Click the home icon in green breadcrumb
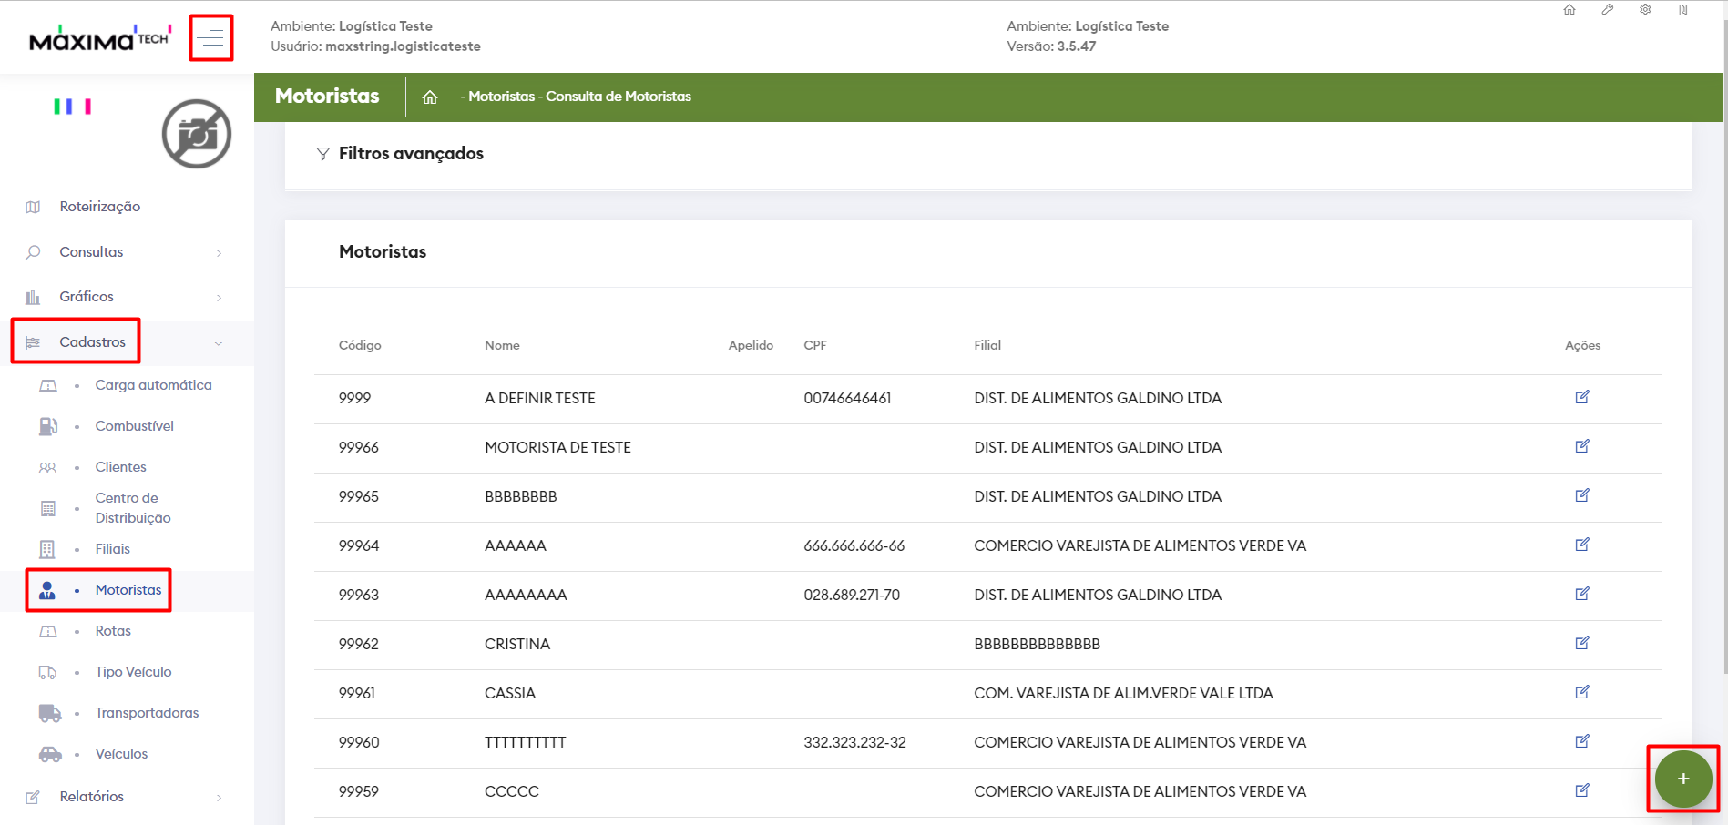 [430, 97]
